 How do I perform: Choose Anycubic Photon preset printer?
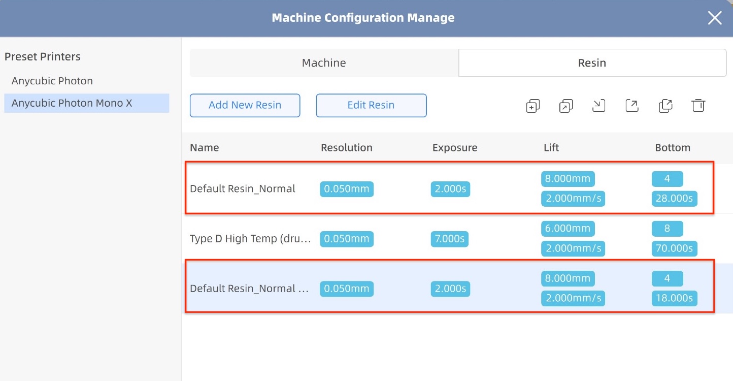coord(52,81)
